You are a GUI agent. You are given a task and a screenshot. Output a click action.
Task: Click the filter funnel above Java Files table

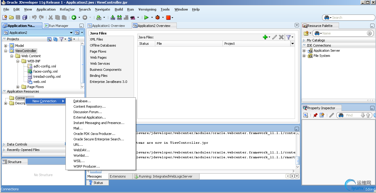[x=288, y=37]
